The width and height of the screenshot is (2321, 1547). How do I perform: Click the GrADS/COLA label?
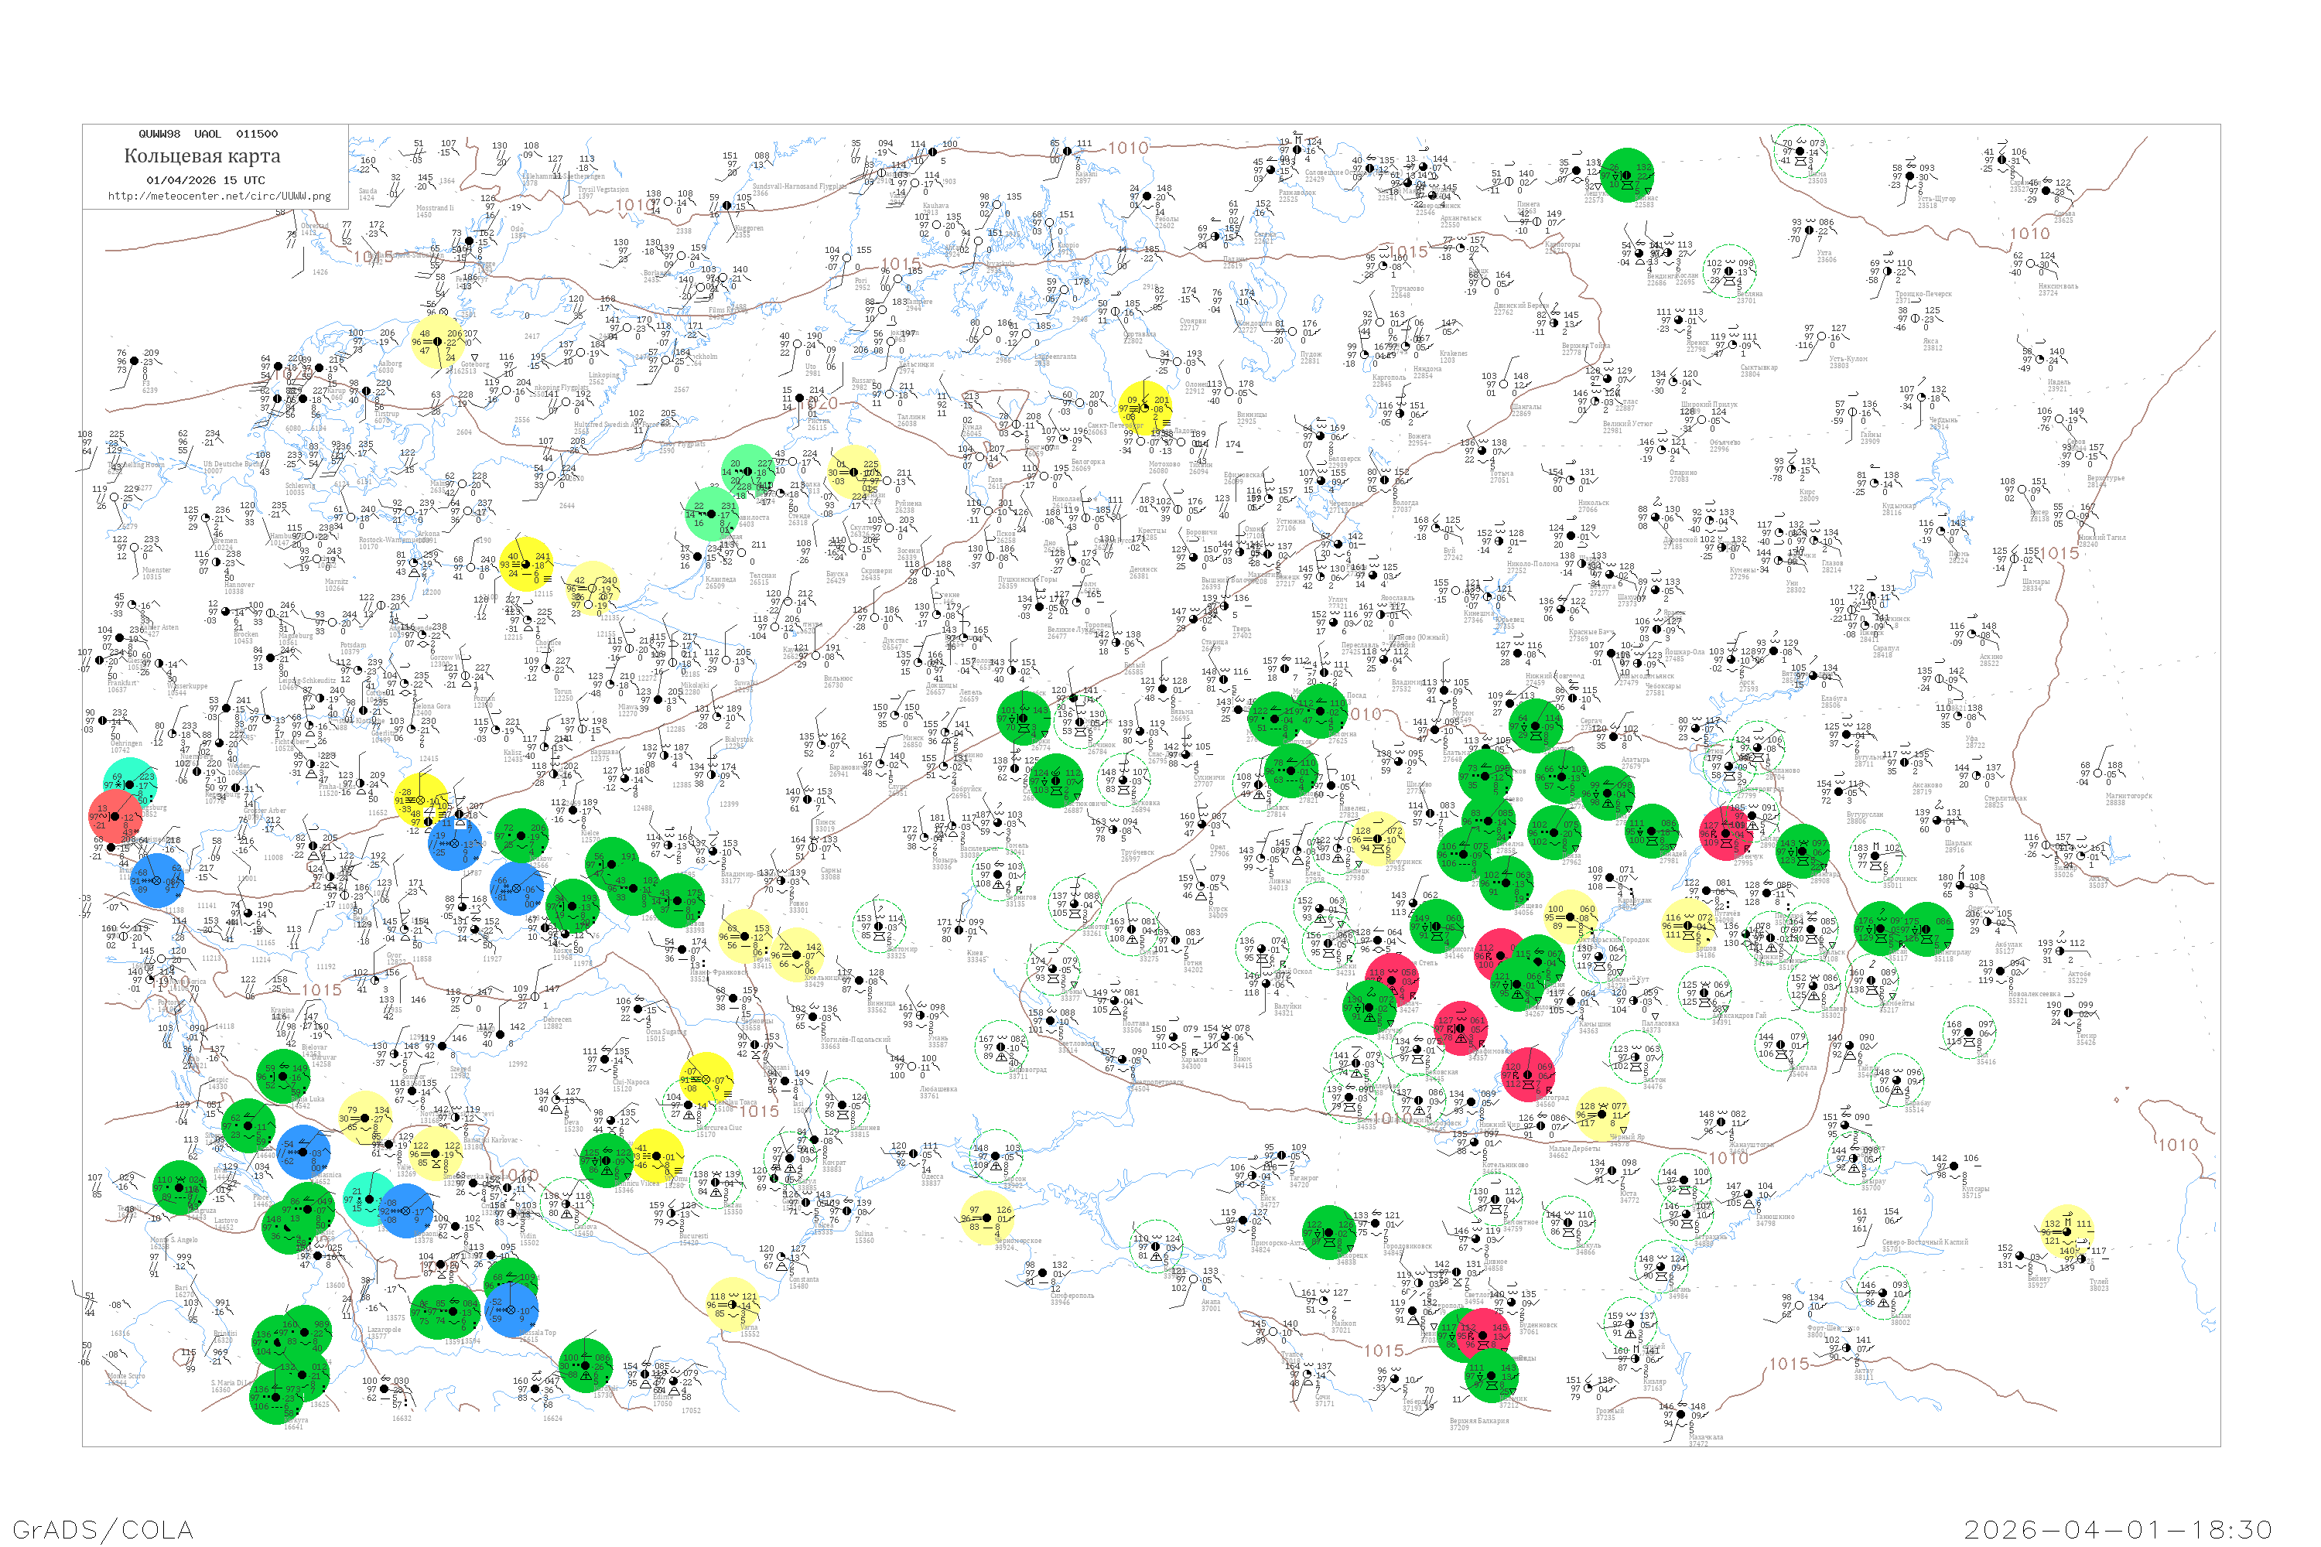103,1529
